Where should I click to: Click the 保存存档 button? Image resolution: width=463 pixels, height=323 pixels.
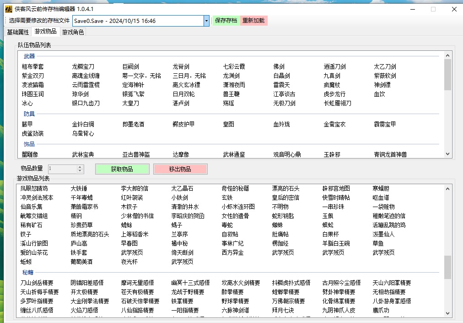tap(226, 21)
